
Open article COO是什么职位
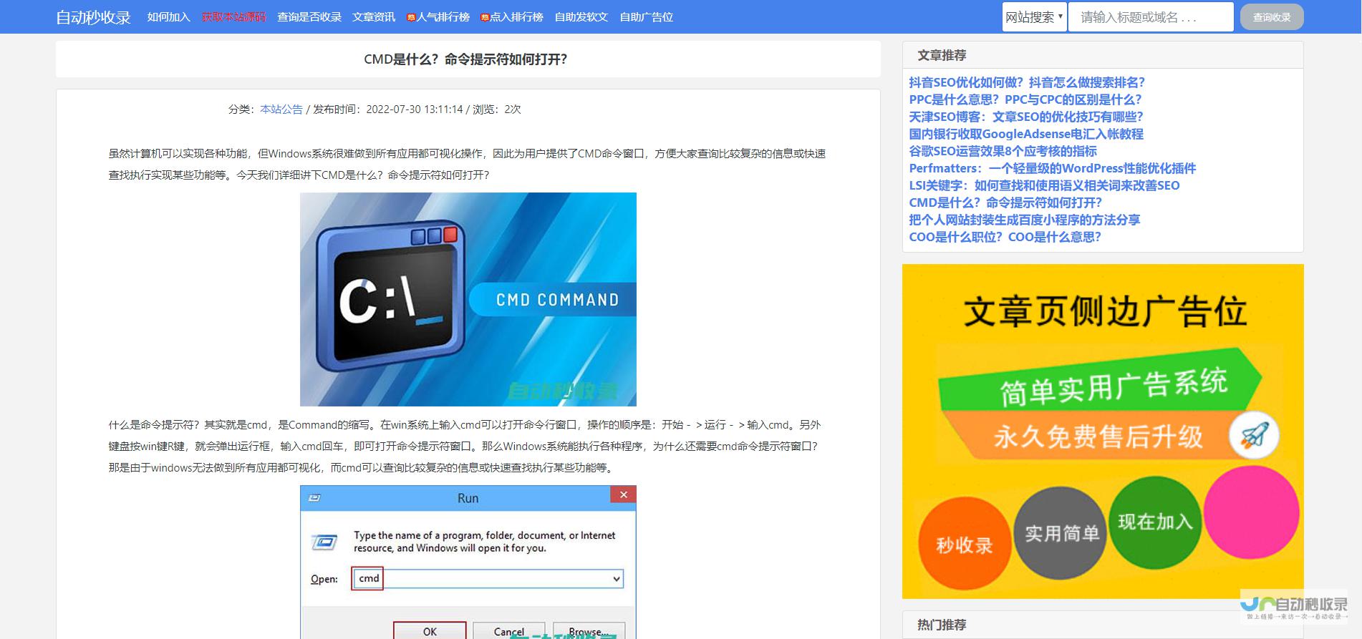1005,237
